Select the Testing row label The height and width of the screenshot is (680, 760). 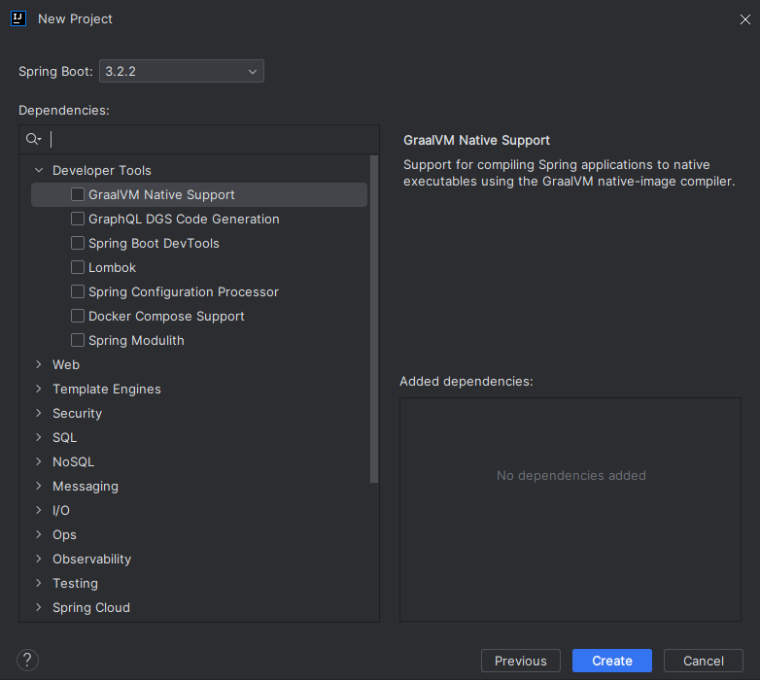(75, 583)
